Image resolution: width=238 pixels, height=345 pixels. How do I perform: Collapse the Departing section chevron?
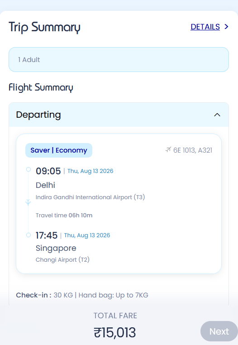coord(217,115)
